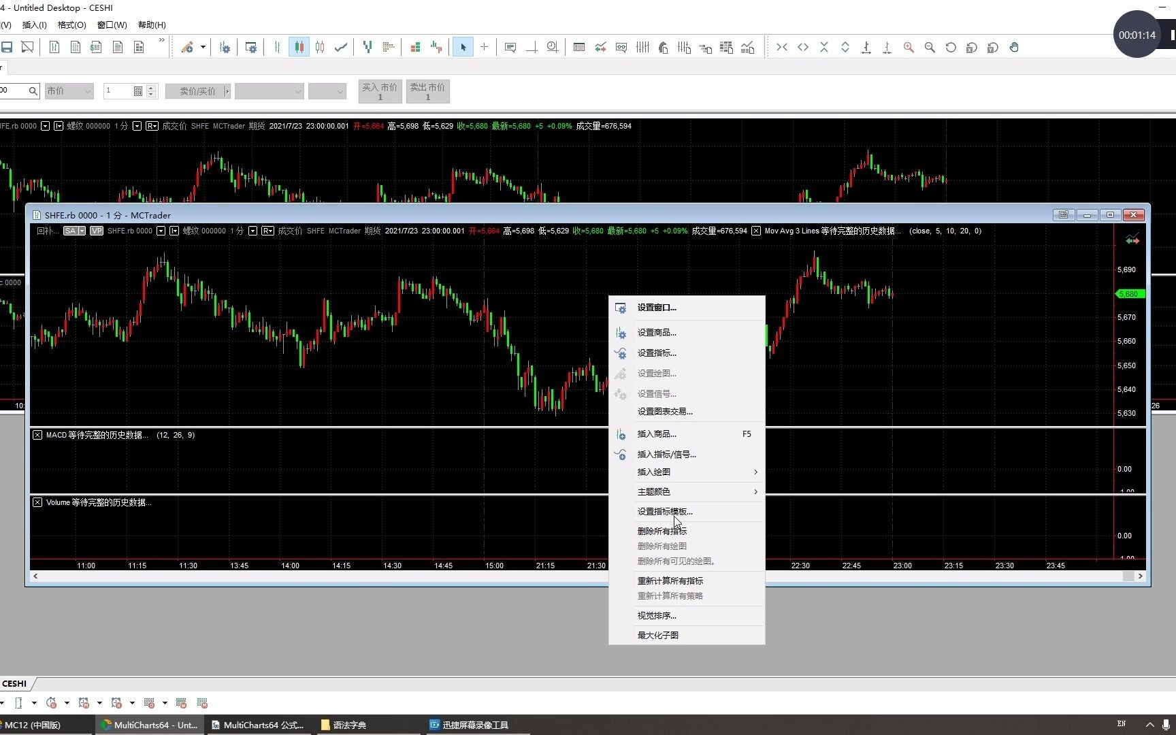Activate the pointer cursor tool

(x=463, y=48)
